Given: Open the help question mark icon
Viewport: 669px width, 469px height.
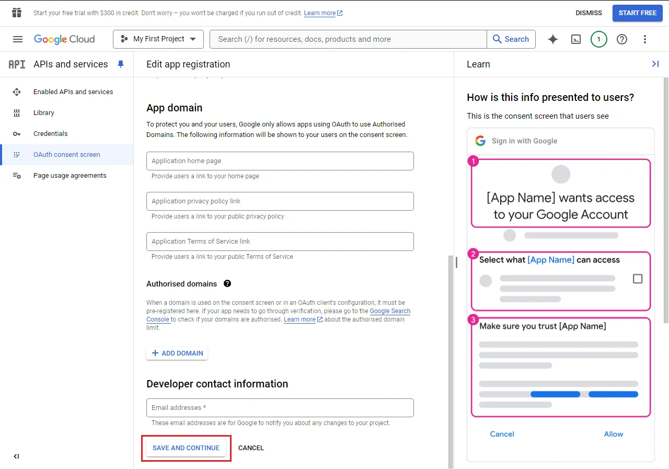Looking at the screenshot, I should coord(622,39).
